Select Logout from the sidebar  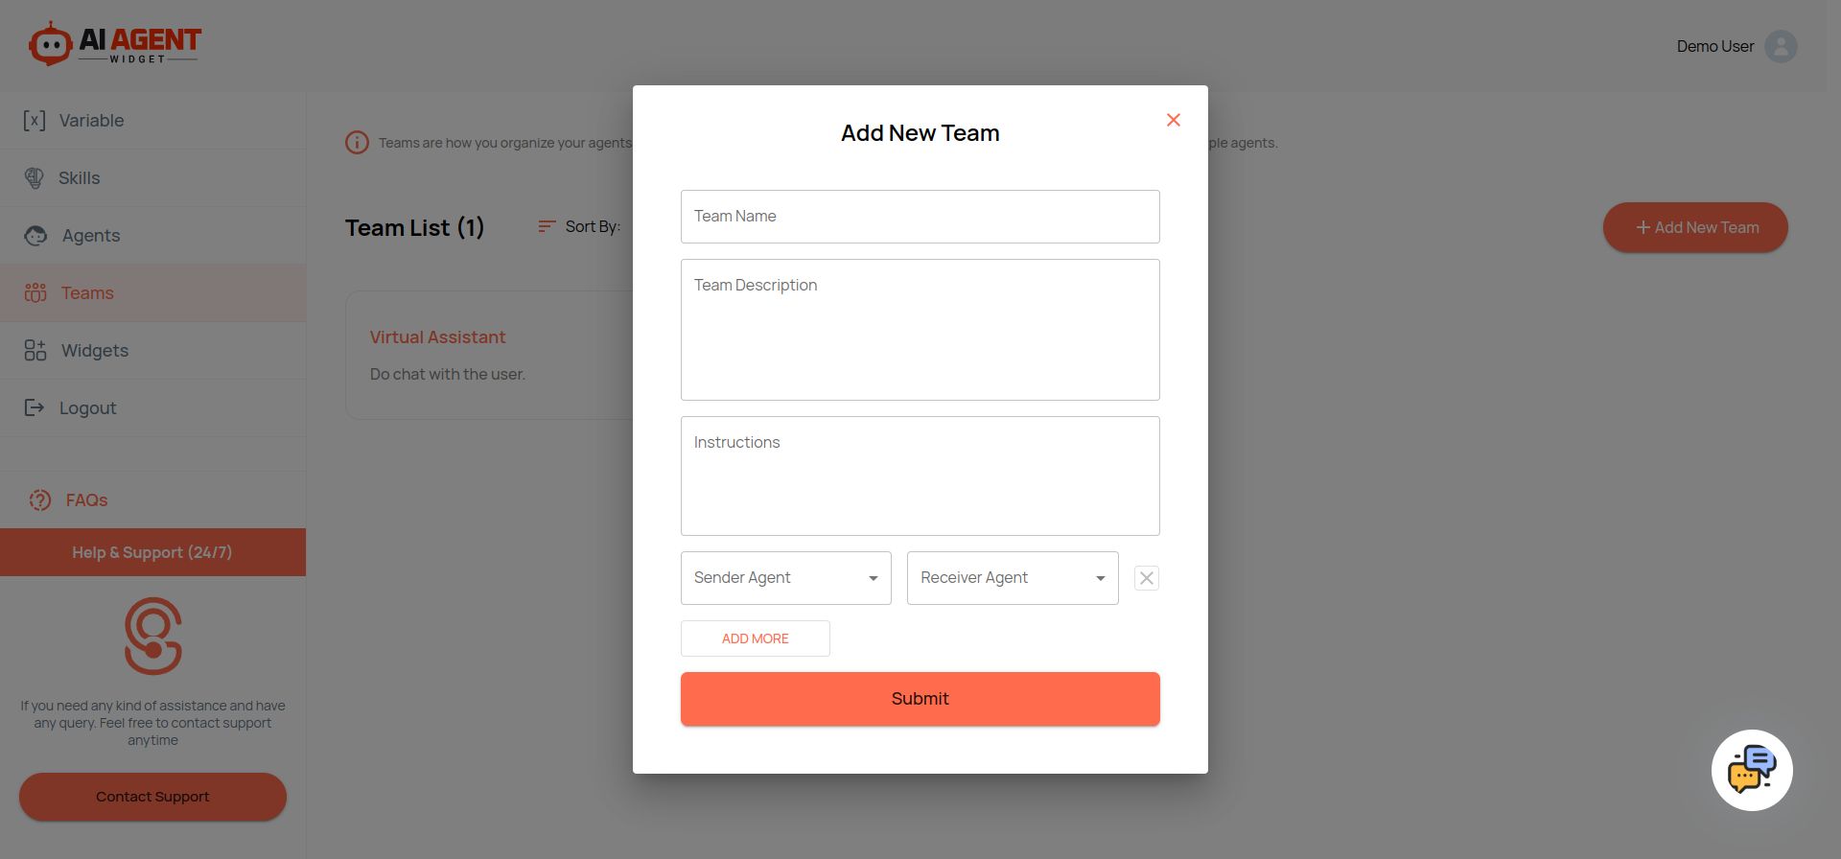tap(87, 408)
